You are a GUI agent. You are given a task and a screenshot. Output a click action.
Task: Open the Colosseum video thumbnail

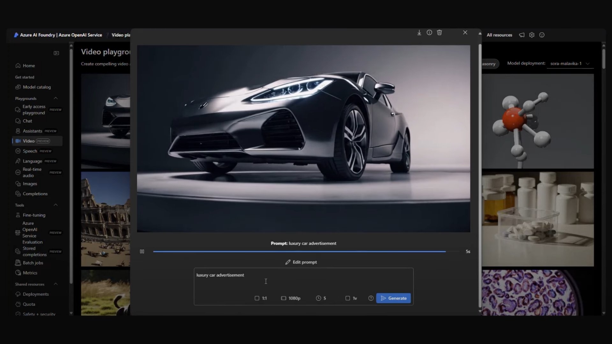106,219
